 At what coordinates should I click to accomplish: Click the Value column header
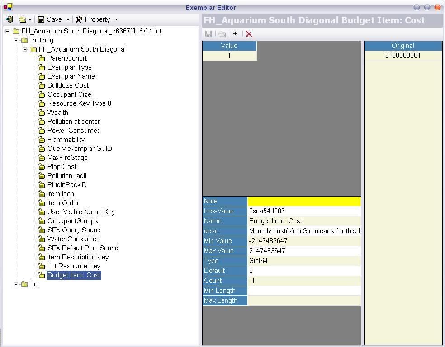pos(229,46)
